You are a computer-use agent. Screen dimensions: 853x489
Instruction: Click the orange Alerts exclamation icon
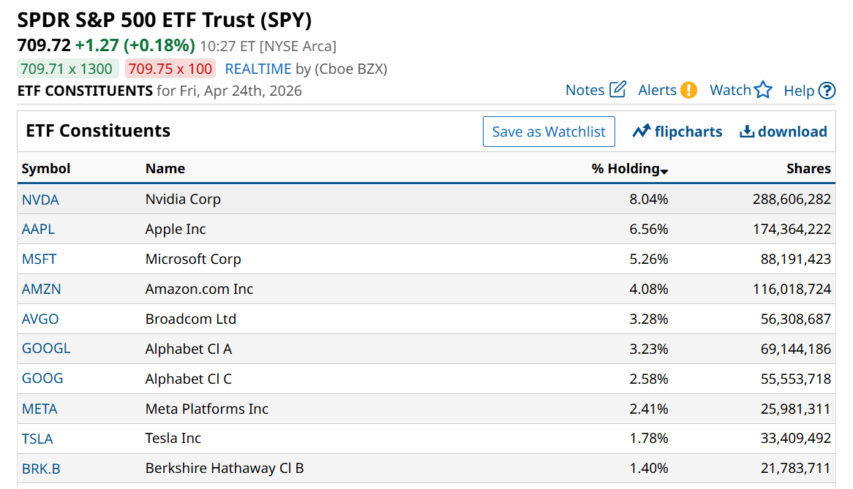(x=688, y=90)
